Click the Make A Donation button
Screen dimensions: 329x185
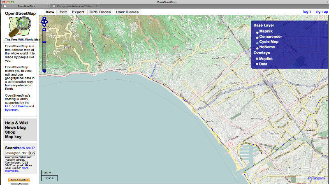pyautogui.click(x=19, y=180)
